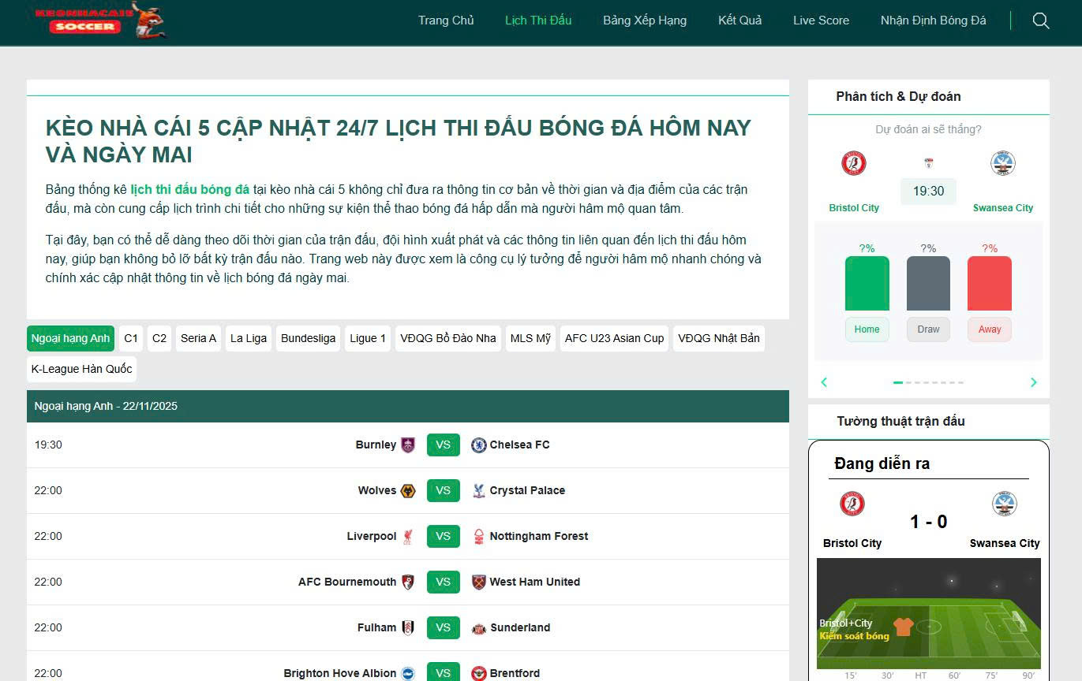Image resolution: width=1082 pixels, height=681 pixels.
Task: Vote Home in the prediction poll
Action: click(x=867, y=329)
